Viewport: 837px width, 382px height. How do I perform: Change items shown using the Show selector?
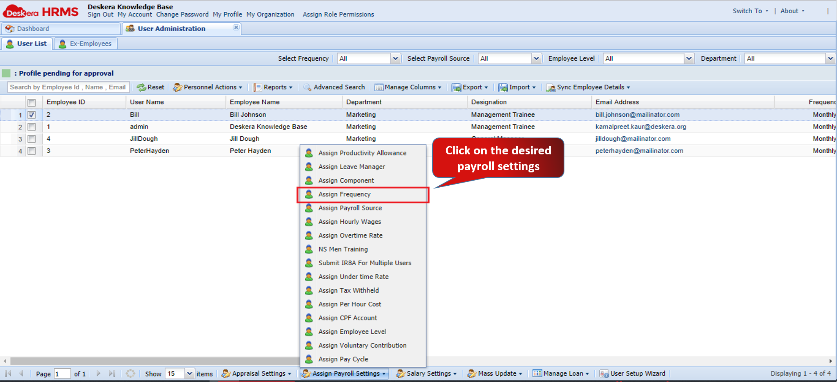pos(189,373)
